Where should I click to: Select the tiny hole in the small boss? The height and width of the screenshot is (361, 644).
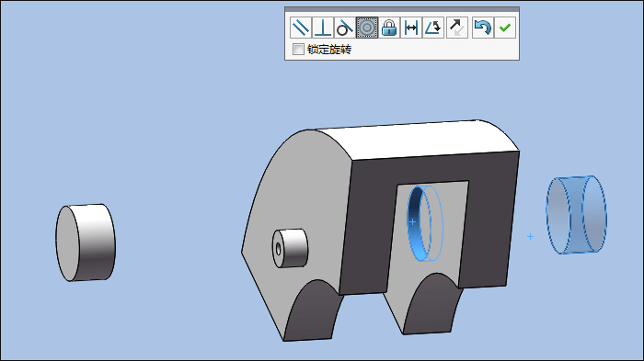(278, 249)
